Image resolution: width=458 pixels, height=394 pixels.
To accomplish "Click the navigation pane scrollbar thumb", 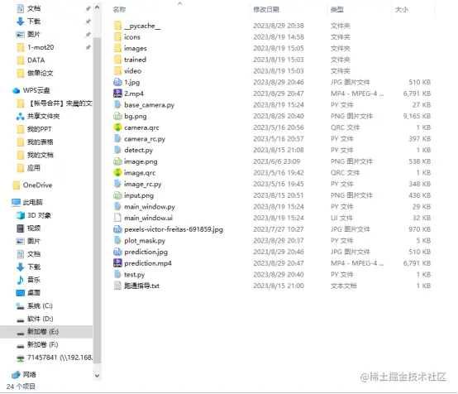I will (98, 200).
